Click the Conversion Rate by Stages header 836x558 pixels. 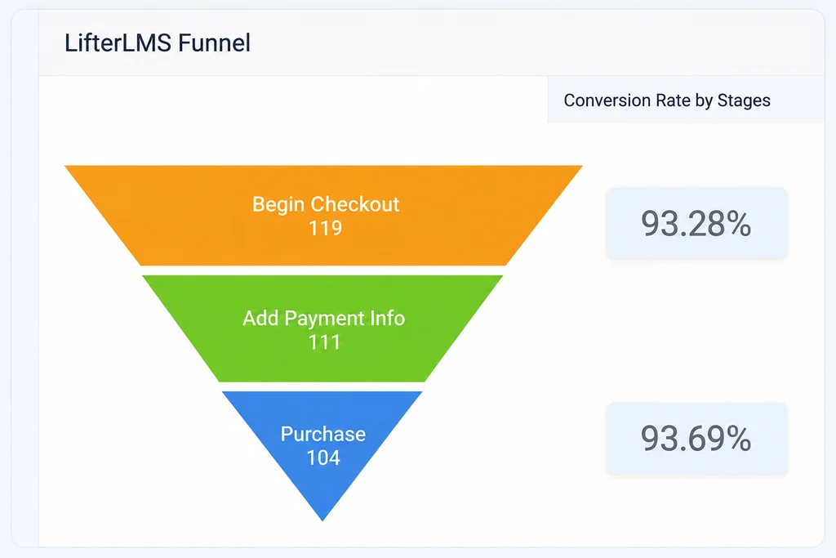[x=667, y=100]
